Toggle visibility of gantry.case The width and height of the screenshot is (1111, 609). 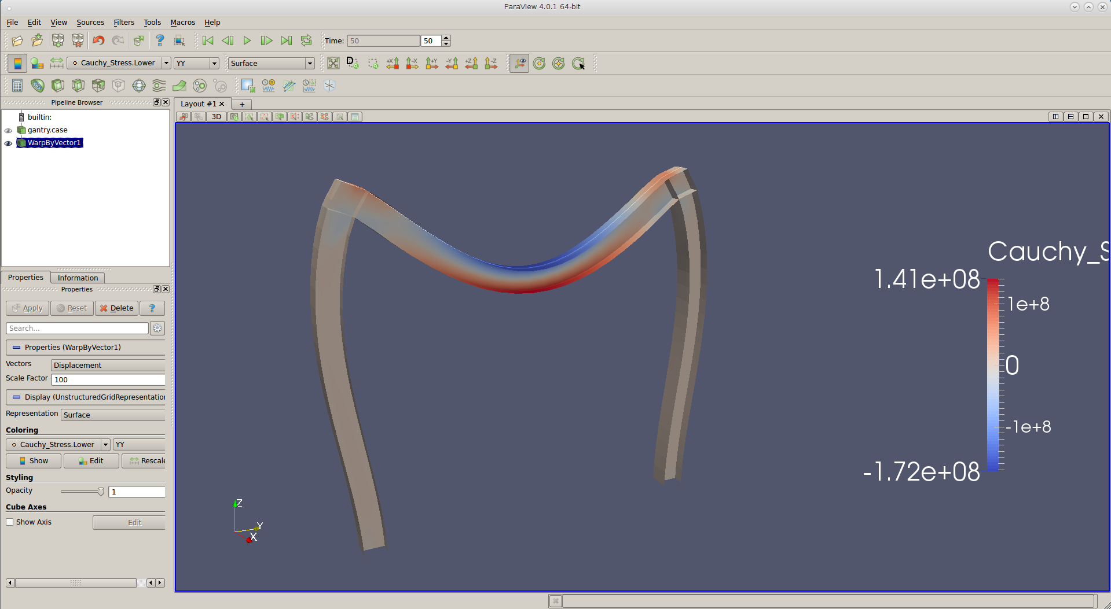(8, 131)
